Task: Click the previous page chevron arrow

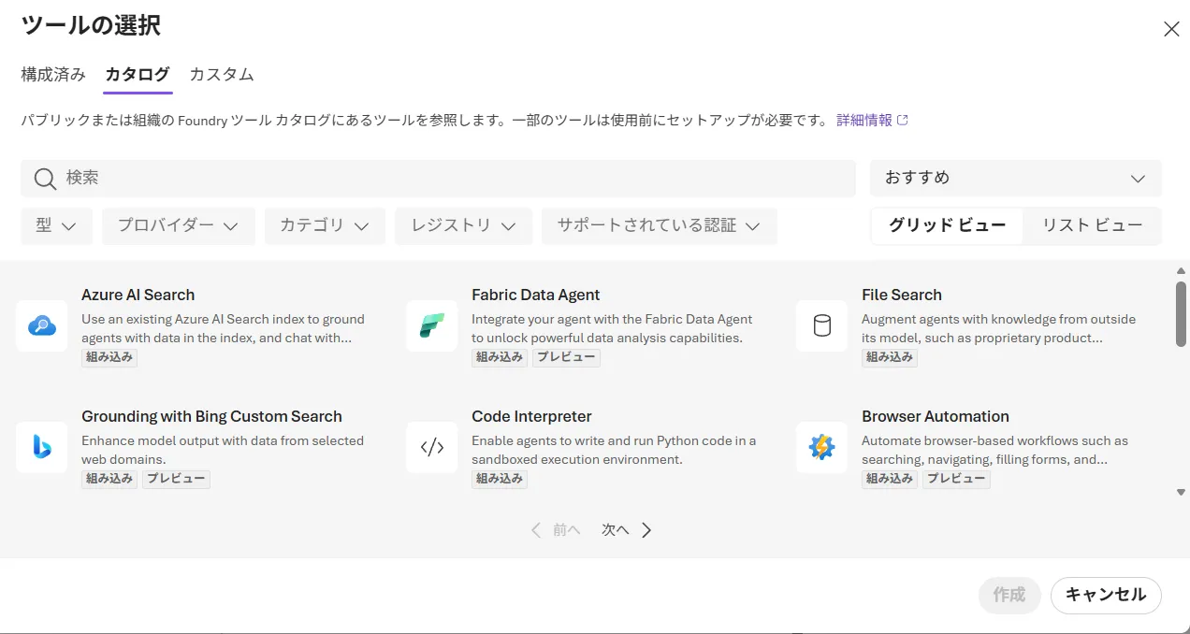Action: coord(536,530)
